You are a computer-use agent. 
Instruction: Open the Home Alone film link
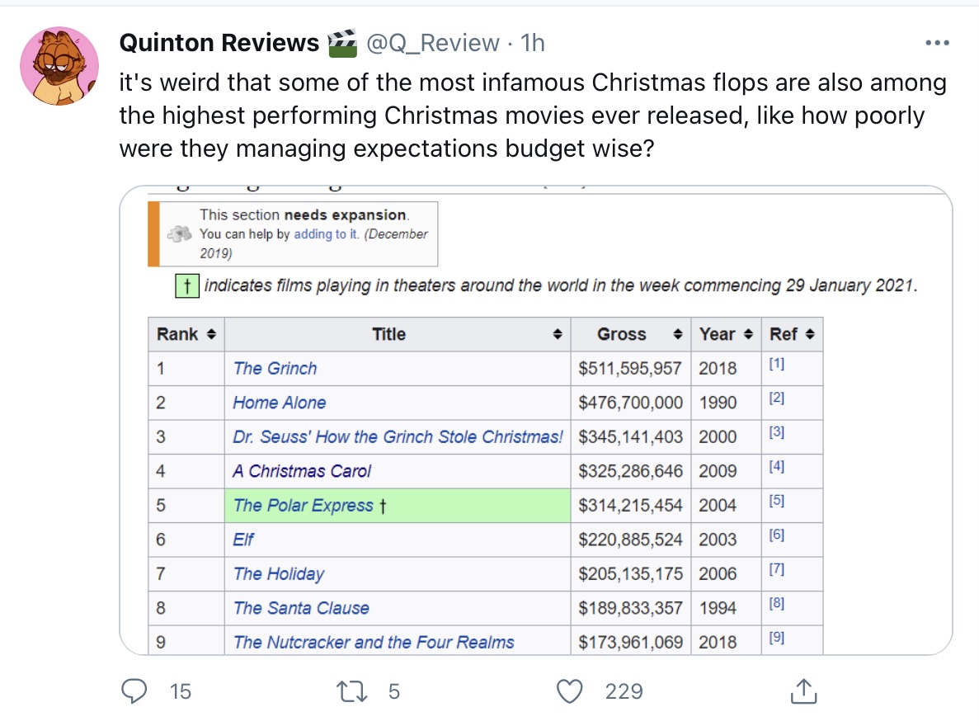[x=279, y=403]
